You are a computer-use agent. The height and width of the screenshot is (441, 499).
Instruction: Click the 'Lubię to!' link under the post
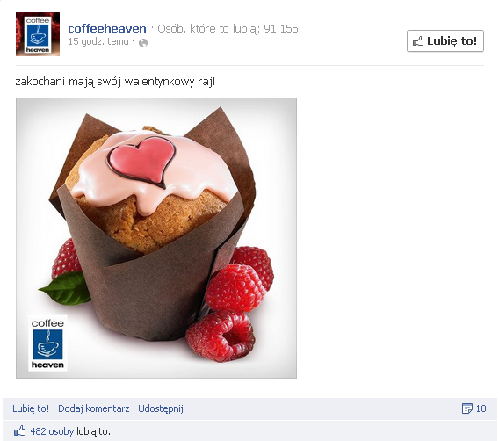(31, 408)
